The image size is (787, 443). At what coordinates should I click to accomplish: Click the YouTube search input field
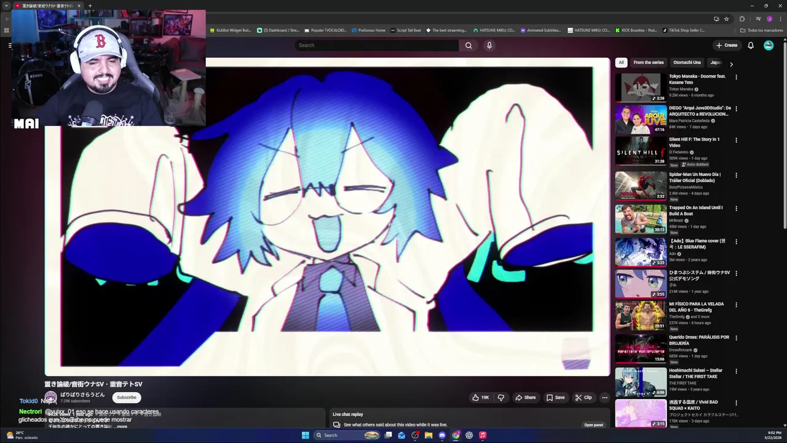coord(376,45)
